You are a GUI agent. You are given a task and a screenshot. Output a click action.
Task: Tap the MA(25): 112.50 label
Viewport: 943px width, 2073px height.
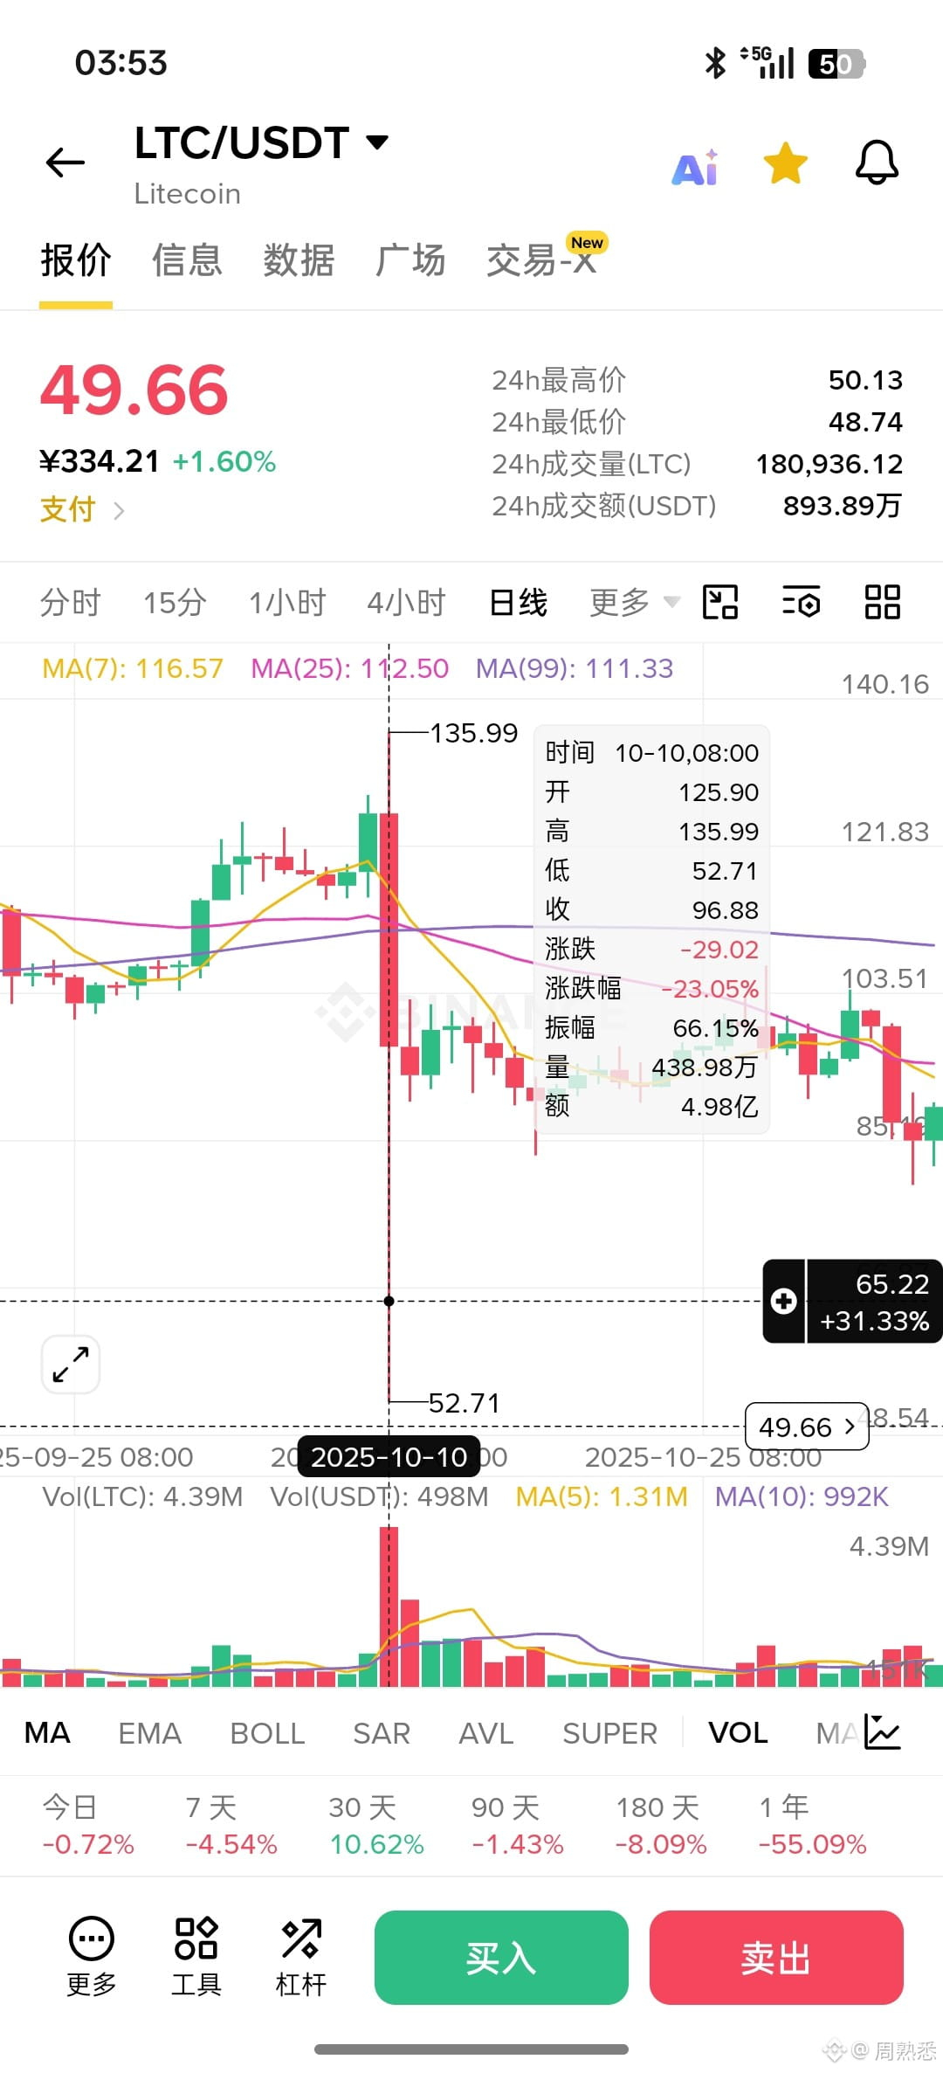pos(349,669)
